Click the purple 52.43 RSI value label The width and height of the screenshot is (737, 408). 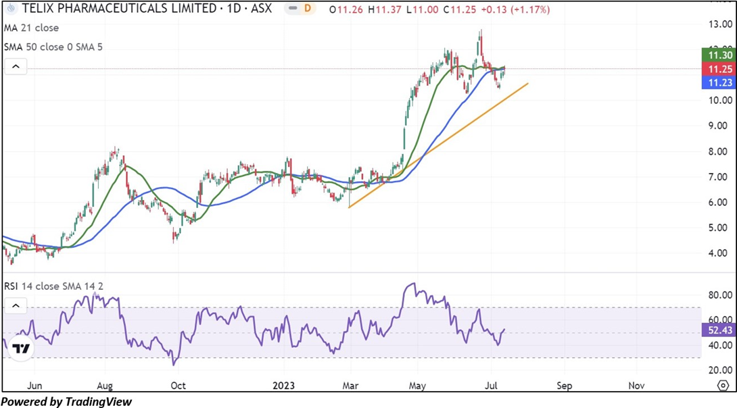(719, 330)
